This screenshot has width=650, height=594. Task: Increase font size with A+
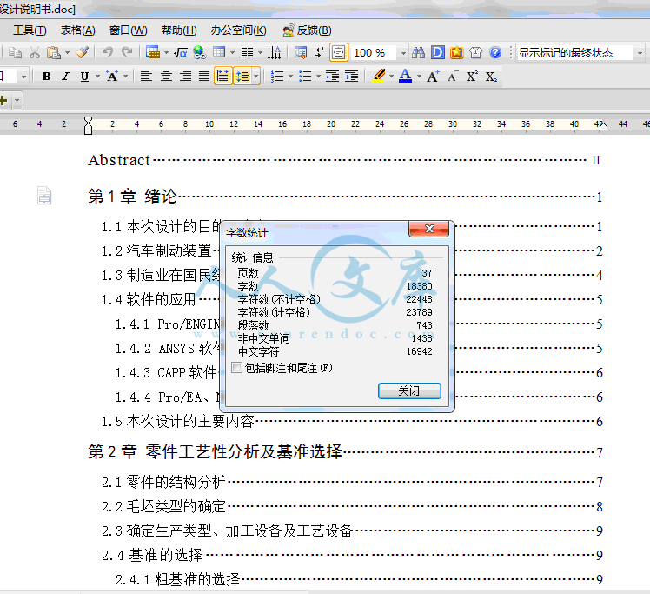point(434,77)
